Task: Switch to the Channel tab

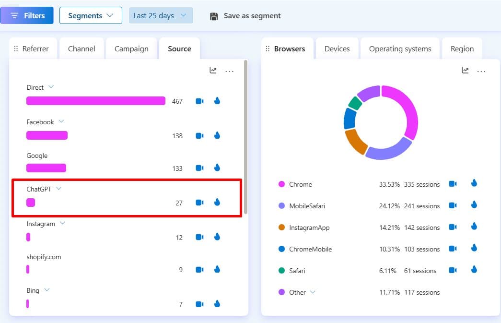Action: tap(82, 48)
